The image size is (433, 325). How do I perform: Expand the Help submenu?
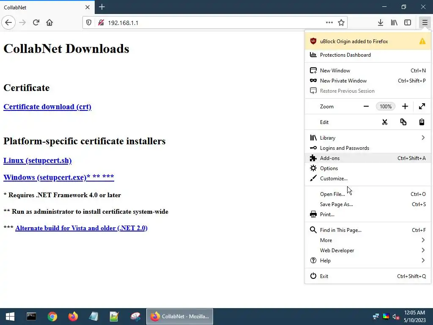(367, 261)
